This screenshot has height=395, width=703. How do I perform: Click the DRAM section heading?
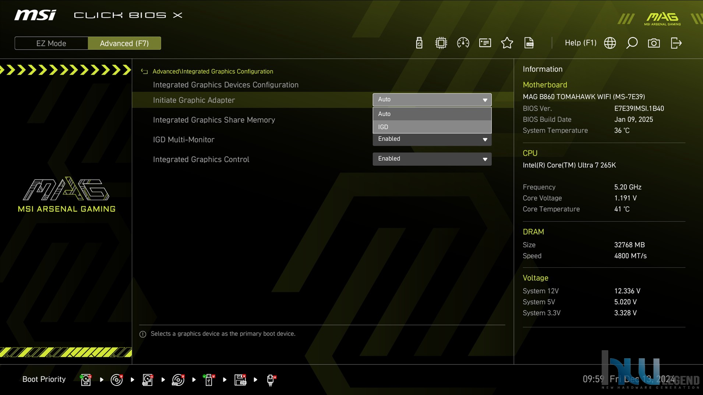pyautogui.click(x=533, y=232)
